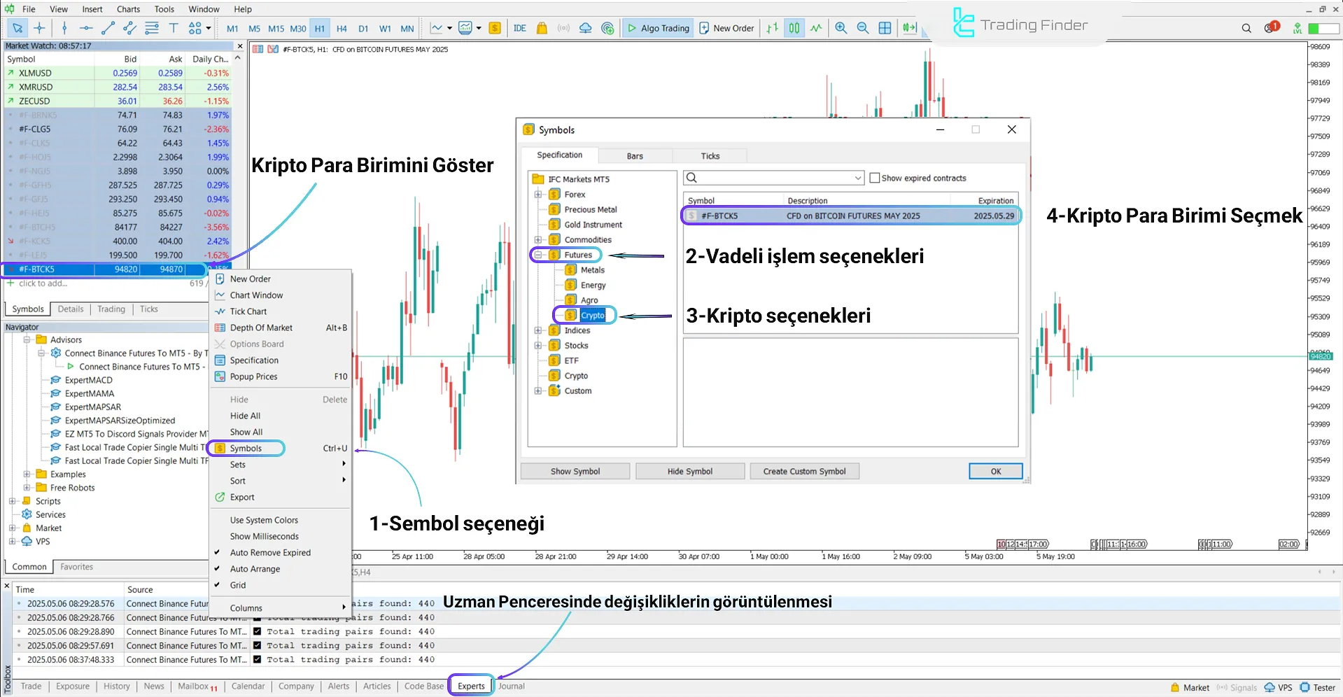The width and height of the screenshot is (1343, 697).
Task: Click the tile windows grid icon
Action: tap(885, 28)
